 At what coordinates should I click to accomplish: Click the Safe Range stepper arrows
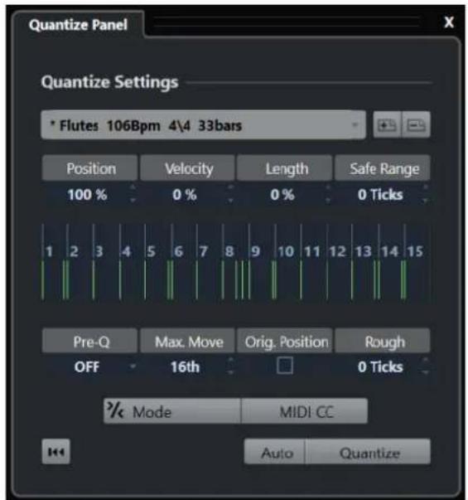coord(426,193)
